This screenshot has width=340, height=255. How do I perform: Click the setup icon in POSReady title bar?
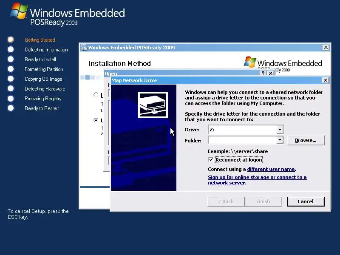[84, 48]
